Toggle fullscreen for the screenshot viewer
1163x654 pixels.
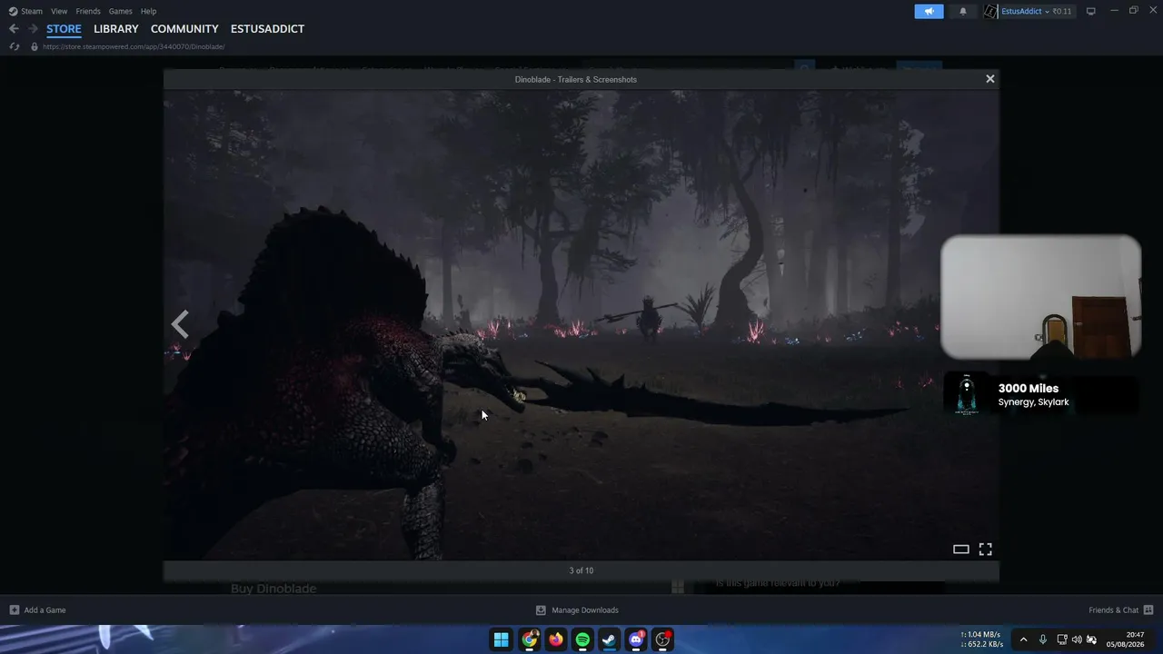(x=985, y=549)
